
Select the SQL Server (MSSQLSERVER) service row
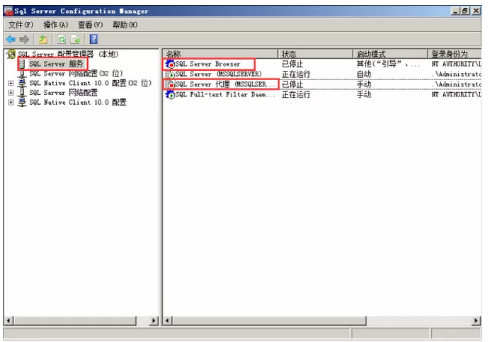pos(322,74)
